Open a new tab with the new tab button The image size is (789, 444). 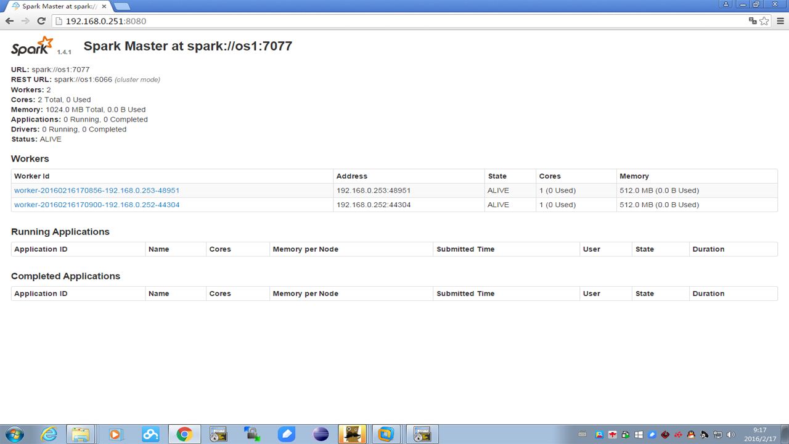click(122, 6)
